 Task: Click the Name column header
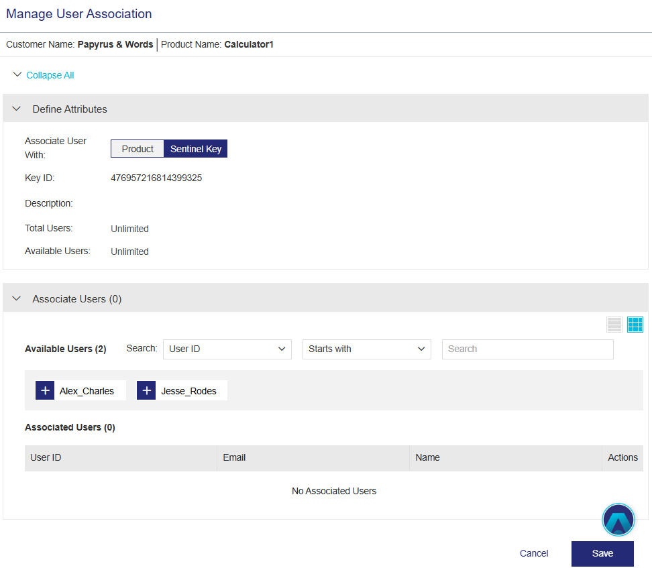click(427, 457)
